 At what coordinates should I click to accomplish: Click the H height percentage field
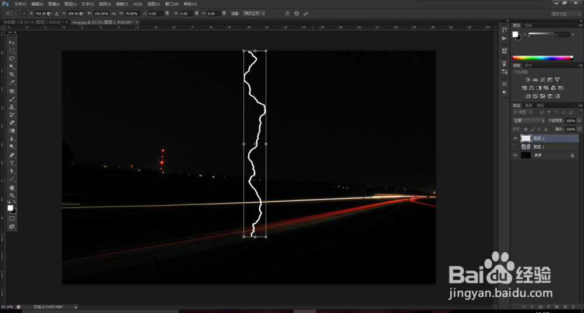(x=132, y=14)
